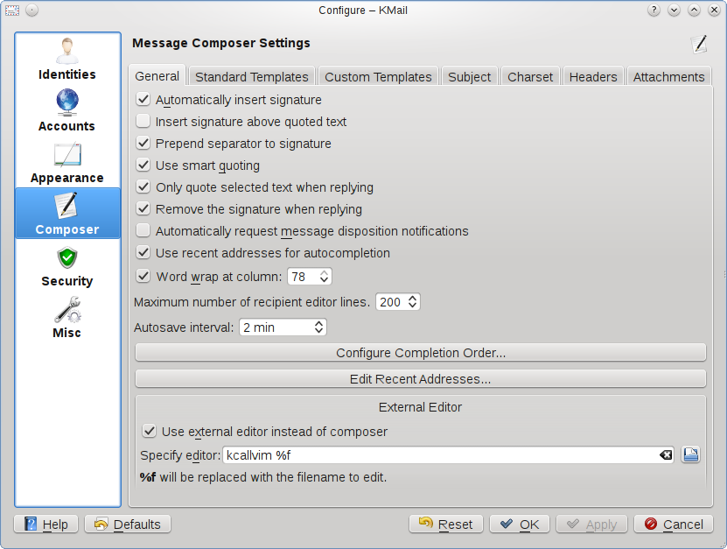Click the autosave interval value 2 min

(x=259, y=327)
